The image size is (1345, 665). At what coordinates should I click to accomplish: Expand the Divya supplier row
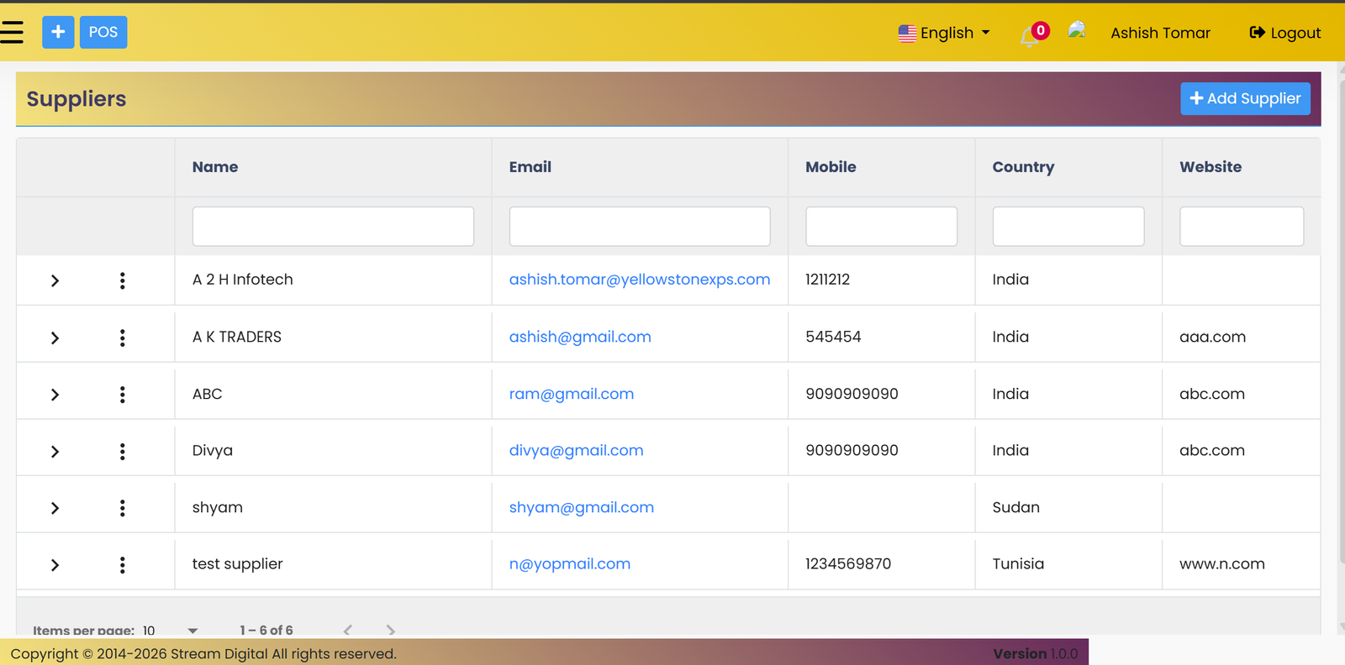tap(55, 452)
